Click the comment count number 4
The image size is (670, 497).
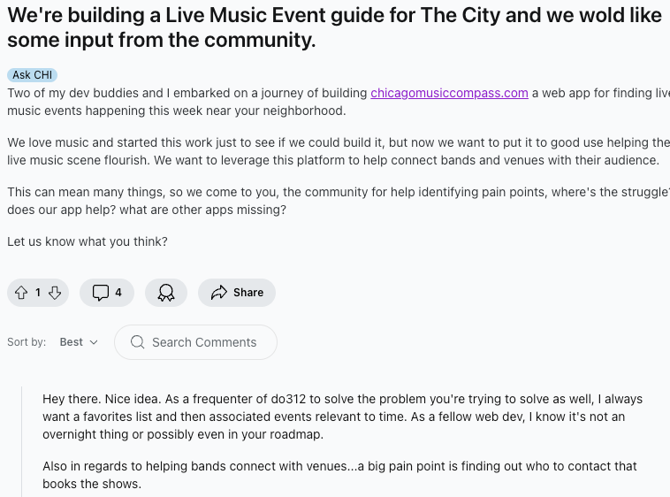[118, 293]
